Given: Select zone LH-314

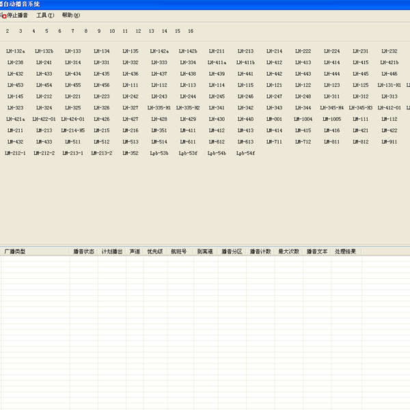Looking at the screenshot, I should [73, 62].
